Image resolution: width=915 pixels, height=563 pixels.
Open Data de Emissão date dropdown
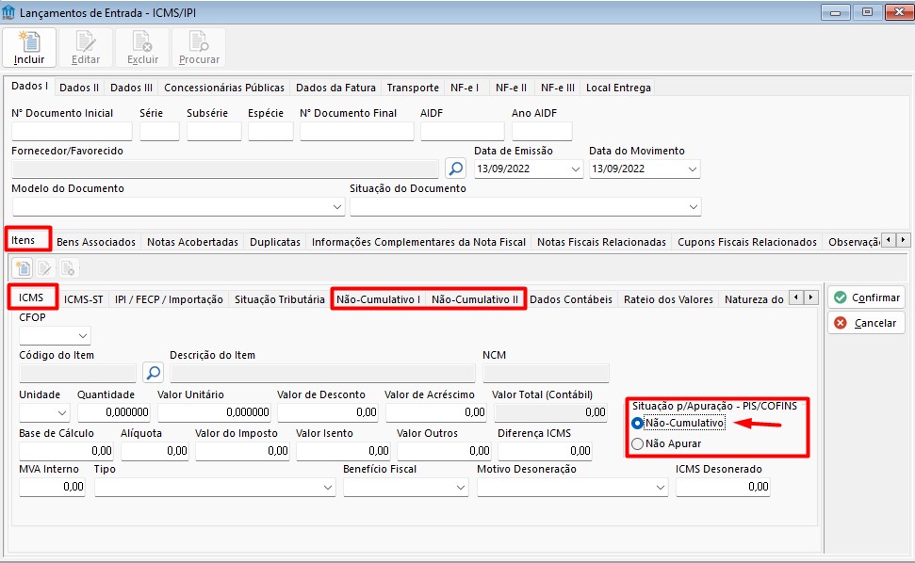click(x=576, y=169)
